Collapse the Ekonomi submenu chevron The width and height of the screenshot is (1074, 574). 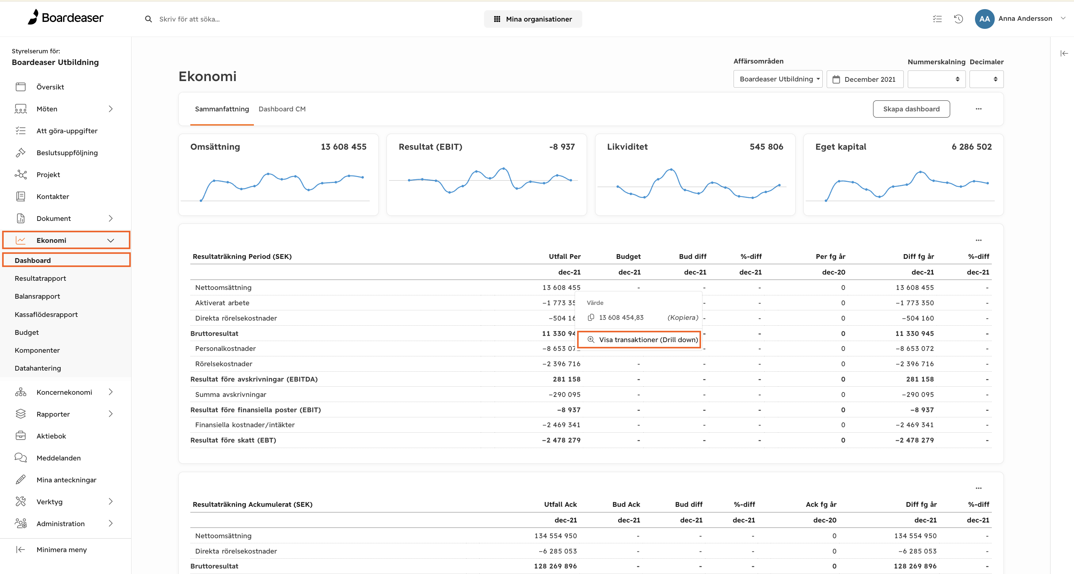click(110, 241)
